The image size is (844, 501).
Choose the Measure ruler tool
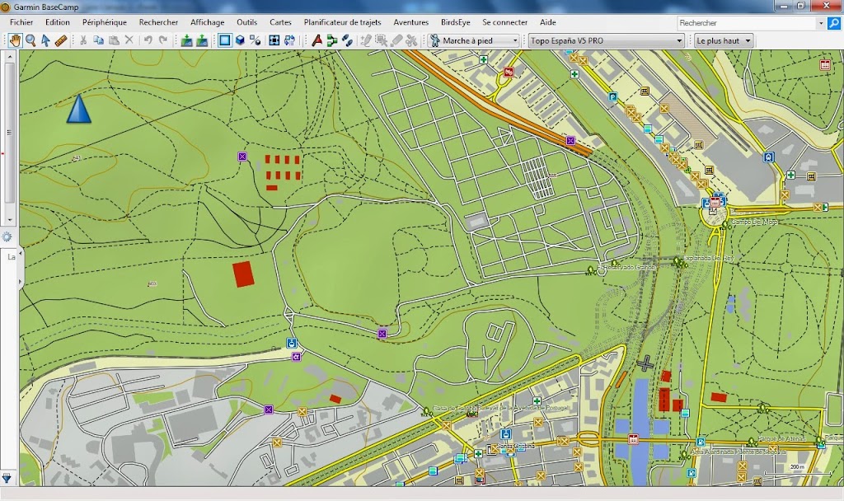tap(61, 40)
